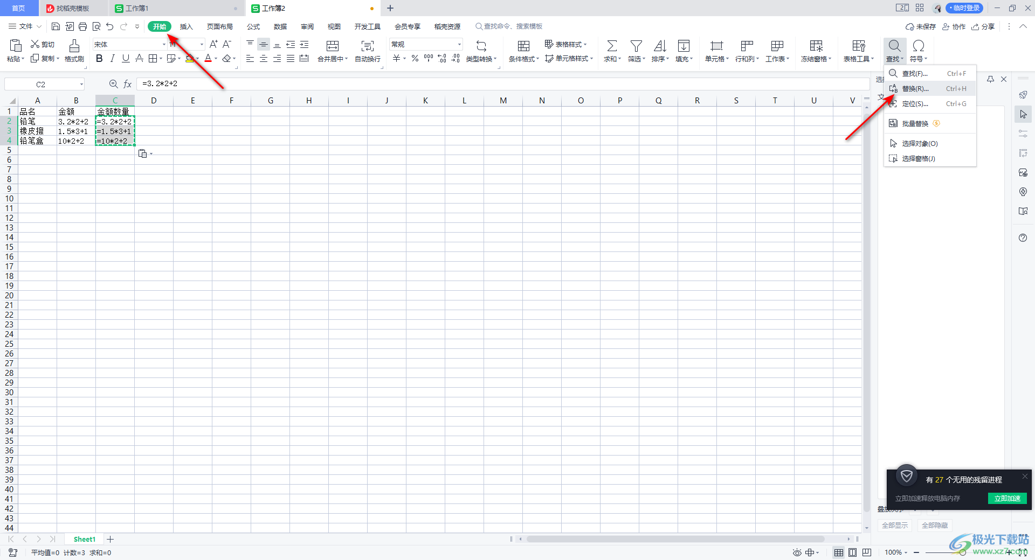Click the increase indent icon
Viewport: 1035px width, 560px height.
[x=304, y=44]
